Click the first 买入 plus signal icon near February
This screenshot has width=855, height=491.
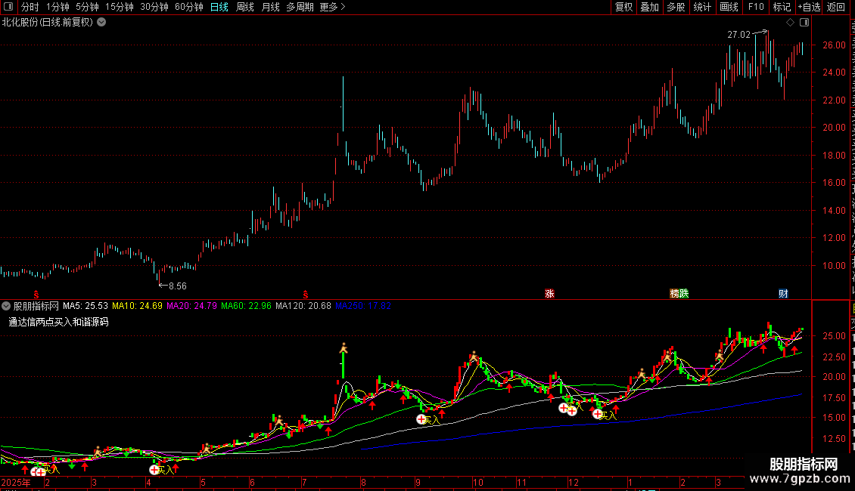36,471
